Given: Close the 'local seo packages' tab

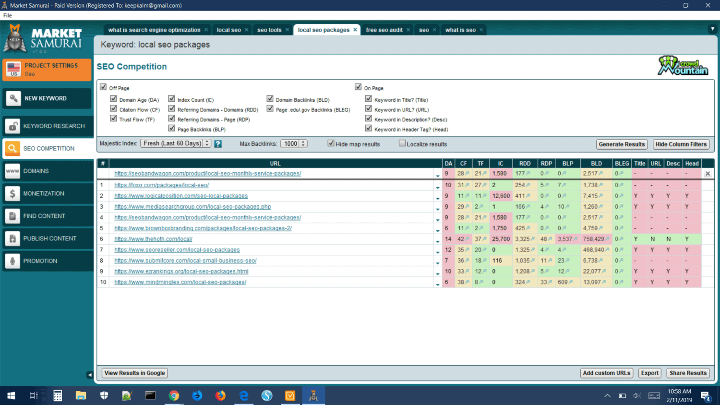Looking at the screenshot, I should click(x=355, y=30).
